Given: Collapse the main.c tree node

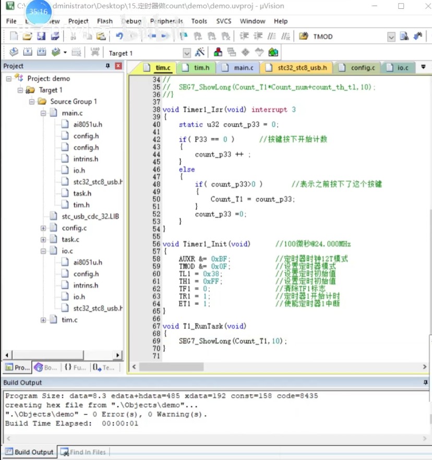Looking at the screenshot, I should (43, 113).
